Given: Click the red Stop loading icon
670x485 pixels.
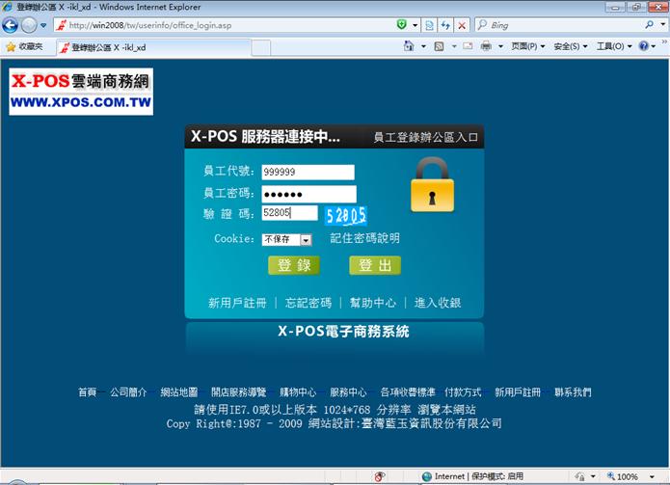Looking at the screenshot, I should click(x=463, y=25).
